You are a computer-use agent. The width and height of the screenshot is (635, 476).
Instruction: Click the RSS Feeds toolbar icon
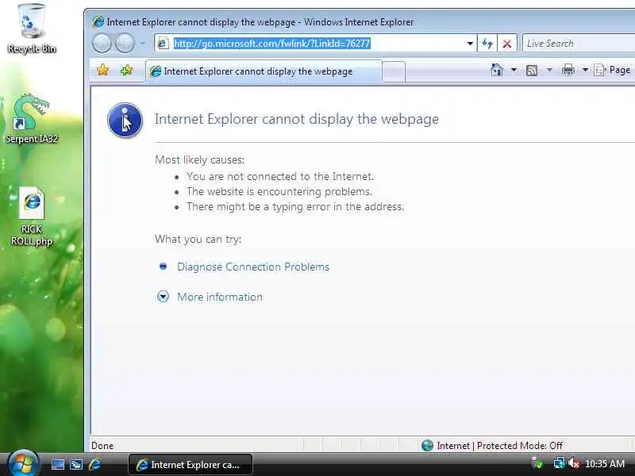pyautogui.click(x=532, y=71)
